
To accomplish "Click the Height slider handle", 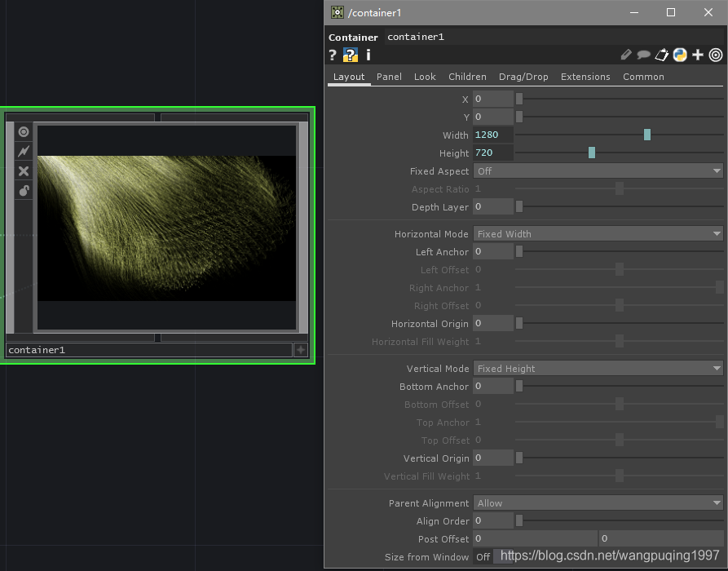I will pos(592,153).
